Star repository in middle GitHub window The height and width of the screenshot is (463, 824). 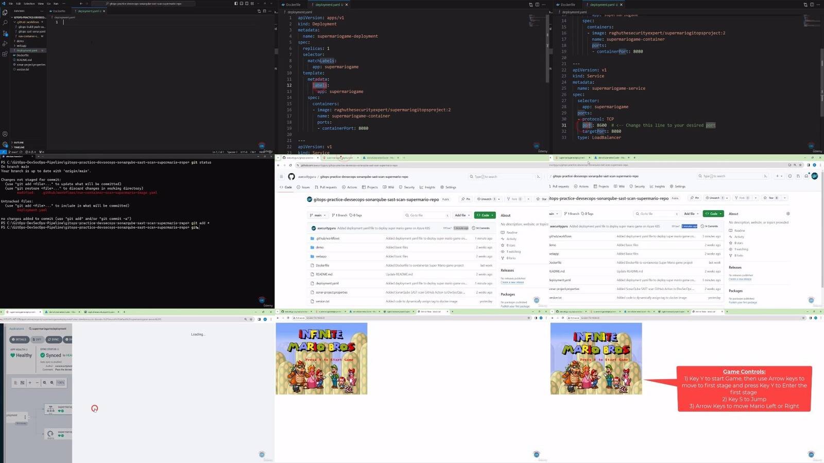point(541,199)
